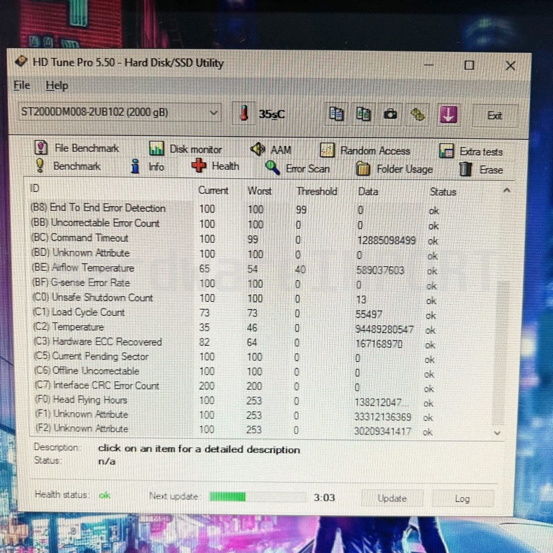
Task: Sort by the Data column header
Action: point(368,192)
